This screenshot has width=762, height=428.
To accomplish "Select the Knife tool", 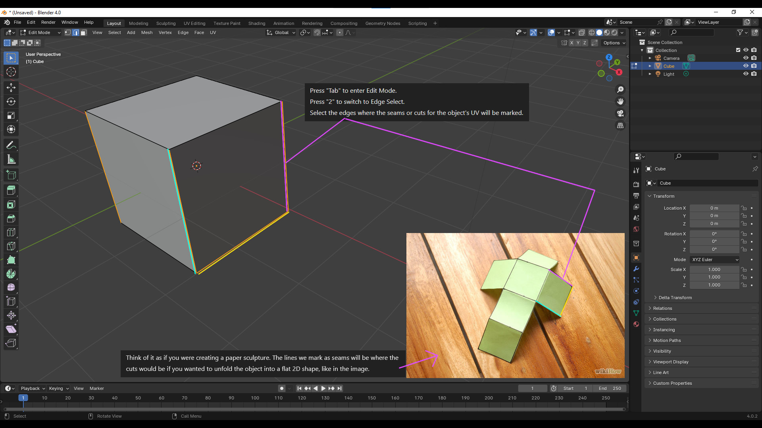I will point(11,246).
